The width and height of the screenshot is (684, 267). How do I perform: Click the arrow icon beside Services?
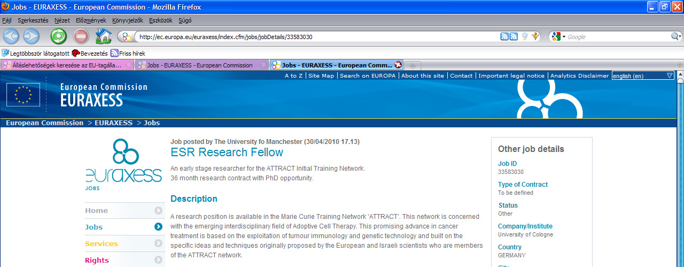click(x=158, y=243)
